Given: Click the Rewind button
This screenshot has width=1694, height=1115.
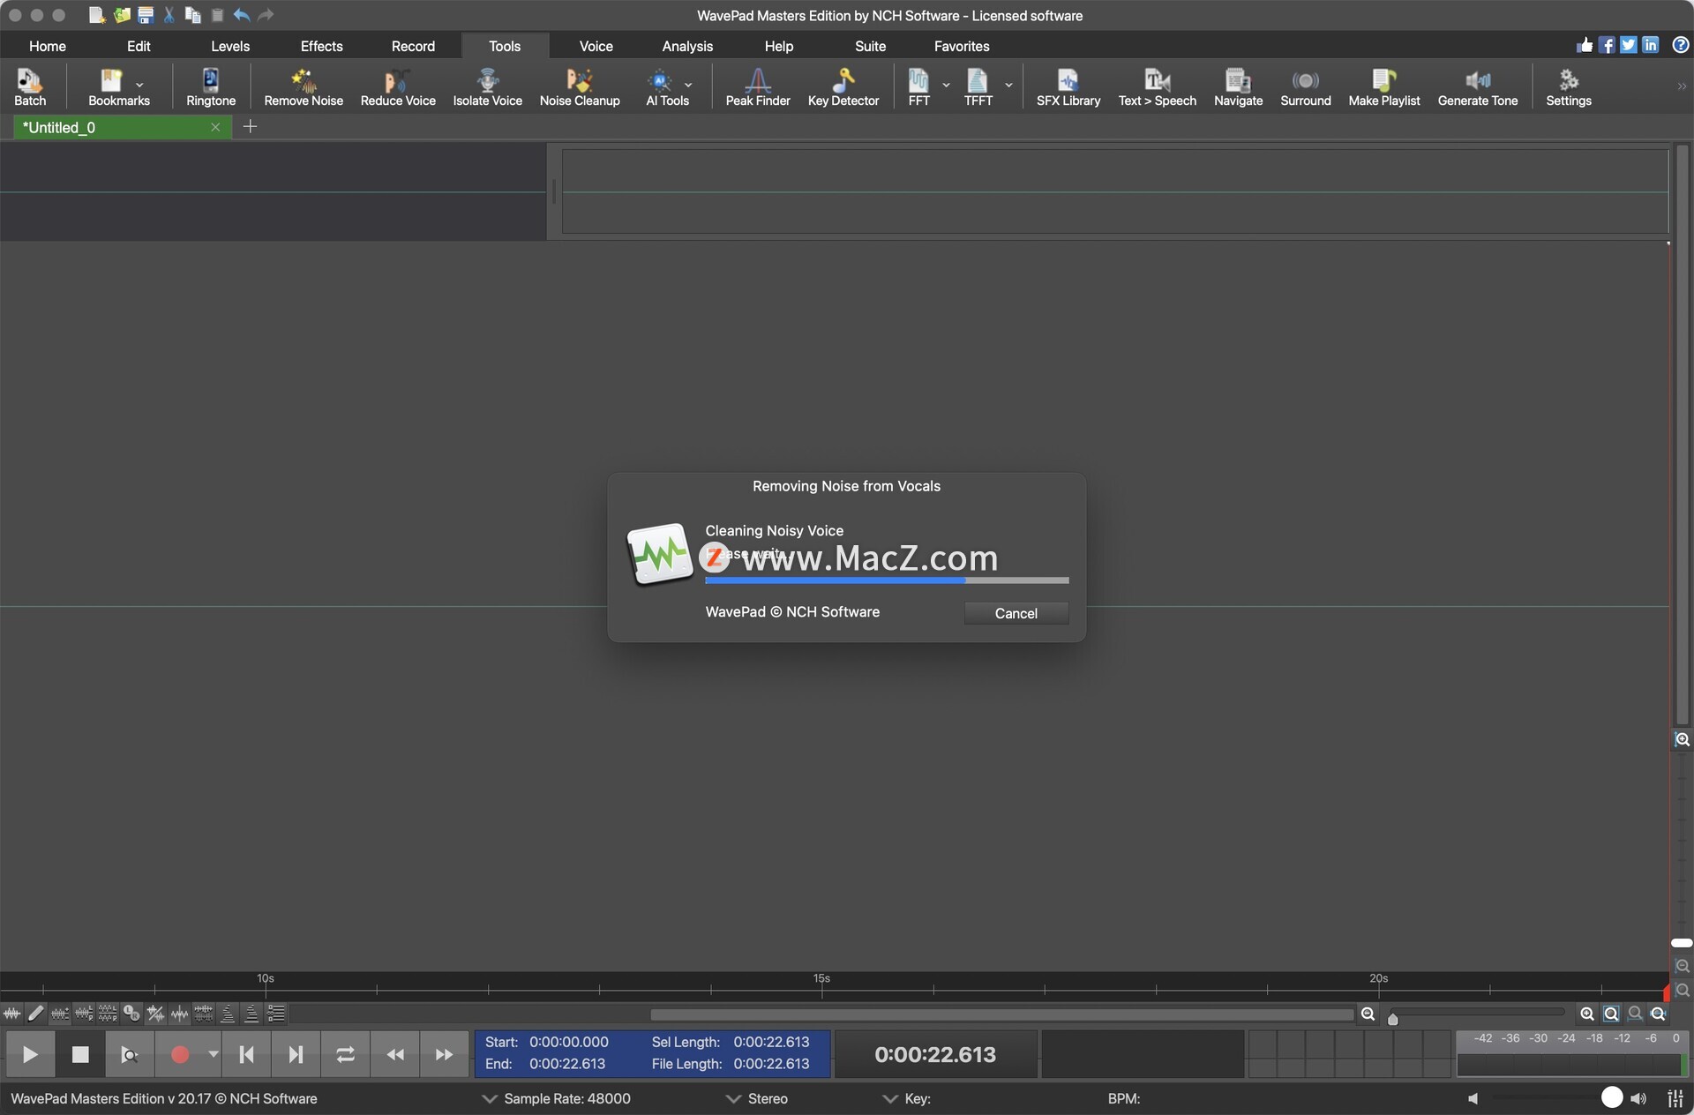Looking at the screenshot, I should (x=395, y=1054).
